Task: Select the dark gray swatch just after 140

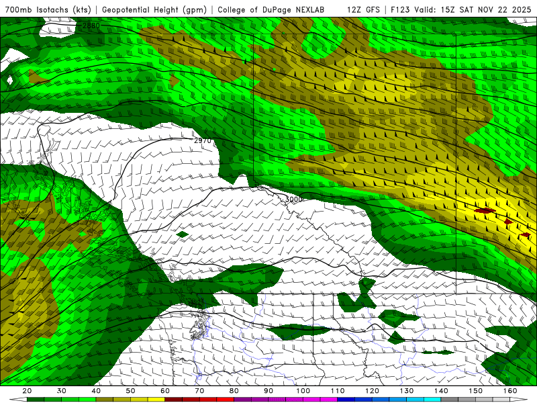Action: click(x=450, y=400)
